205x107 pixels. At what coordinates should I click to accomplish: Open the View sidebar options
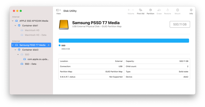click(58, 10)
